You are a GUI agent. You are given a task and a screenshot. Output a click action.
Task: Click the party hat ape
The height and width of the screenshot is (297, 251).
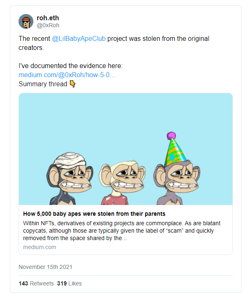click(174, 177)
